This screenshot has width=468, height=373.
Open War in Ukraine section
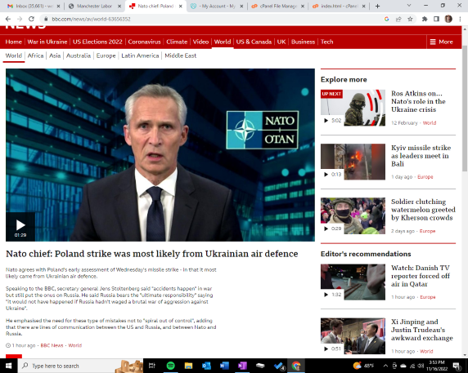[47, 42]
